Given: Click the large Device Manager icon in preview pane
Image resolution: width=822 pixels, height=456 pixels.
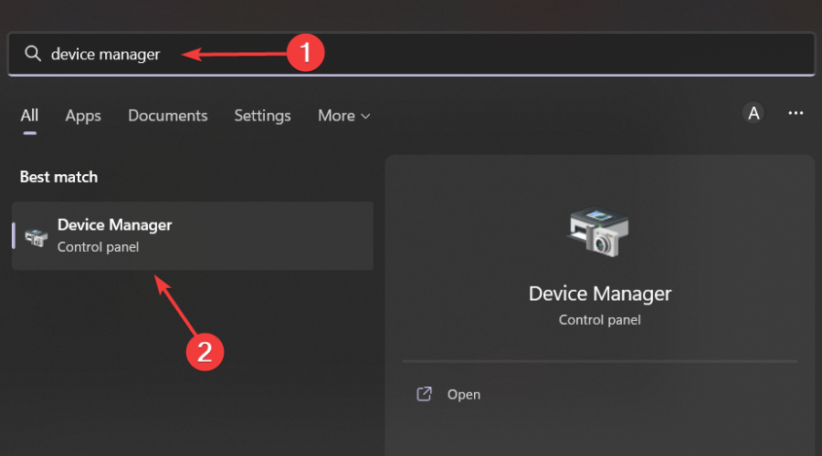Looking at the screenshot, I should coord(598,232).
